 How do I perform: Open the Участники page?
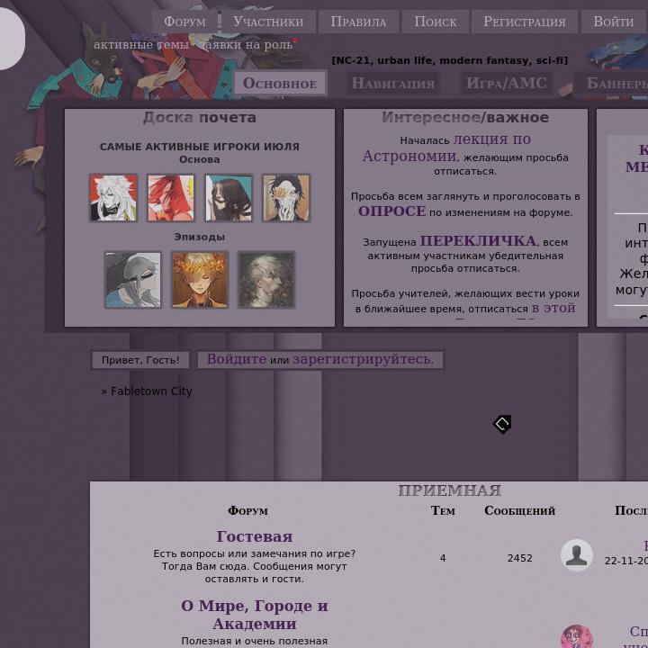pos(268,22)
